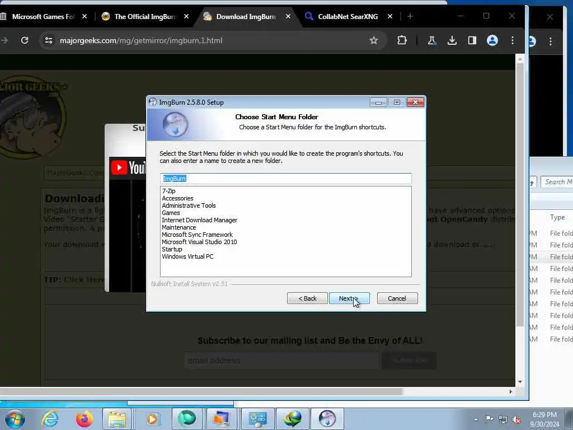Click the Back button in setup

click(x=307, y=298)
